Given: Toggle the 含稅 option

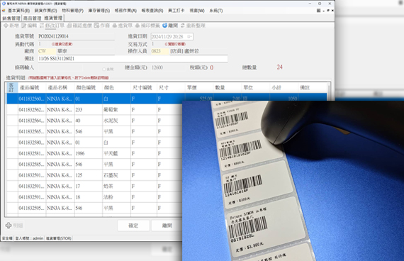Looking at the screenshot, I should coord(103,69).
